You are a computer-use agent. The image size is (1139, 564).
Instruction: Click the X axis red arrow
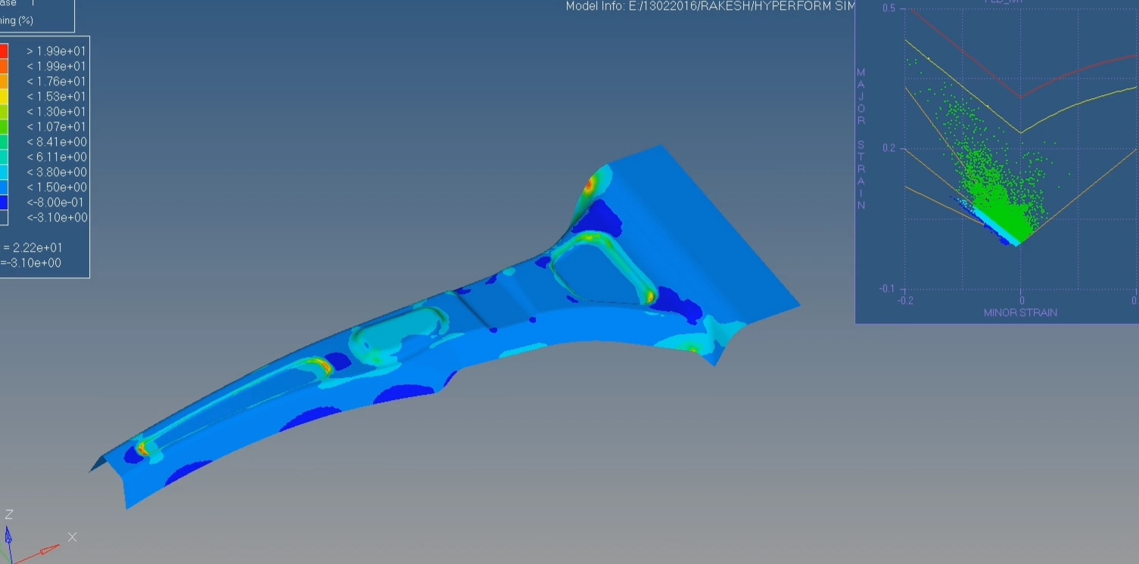point(48,549)
